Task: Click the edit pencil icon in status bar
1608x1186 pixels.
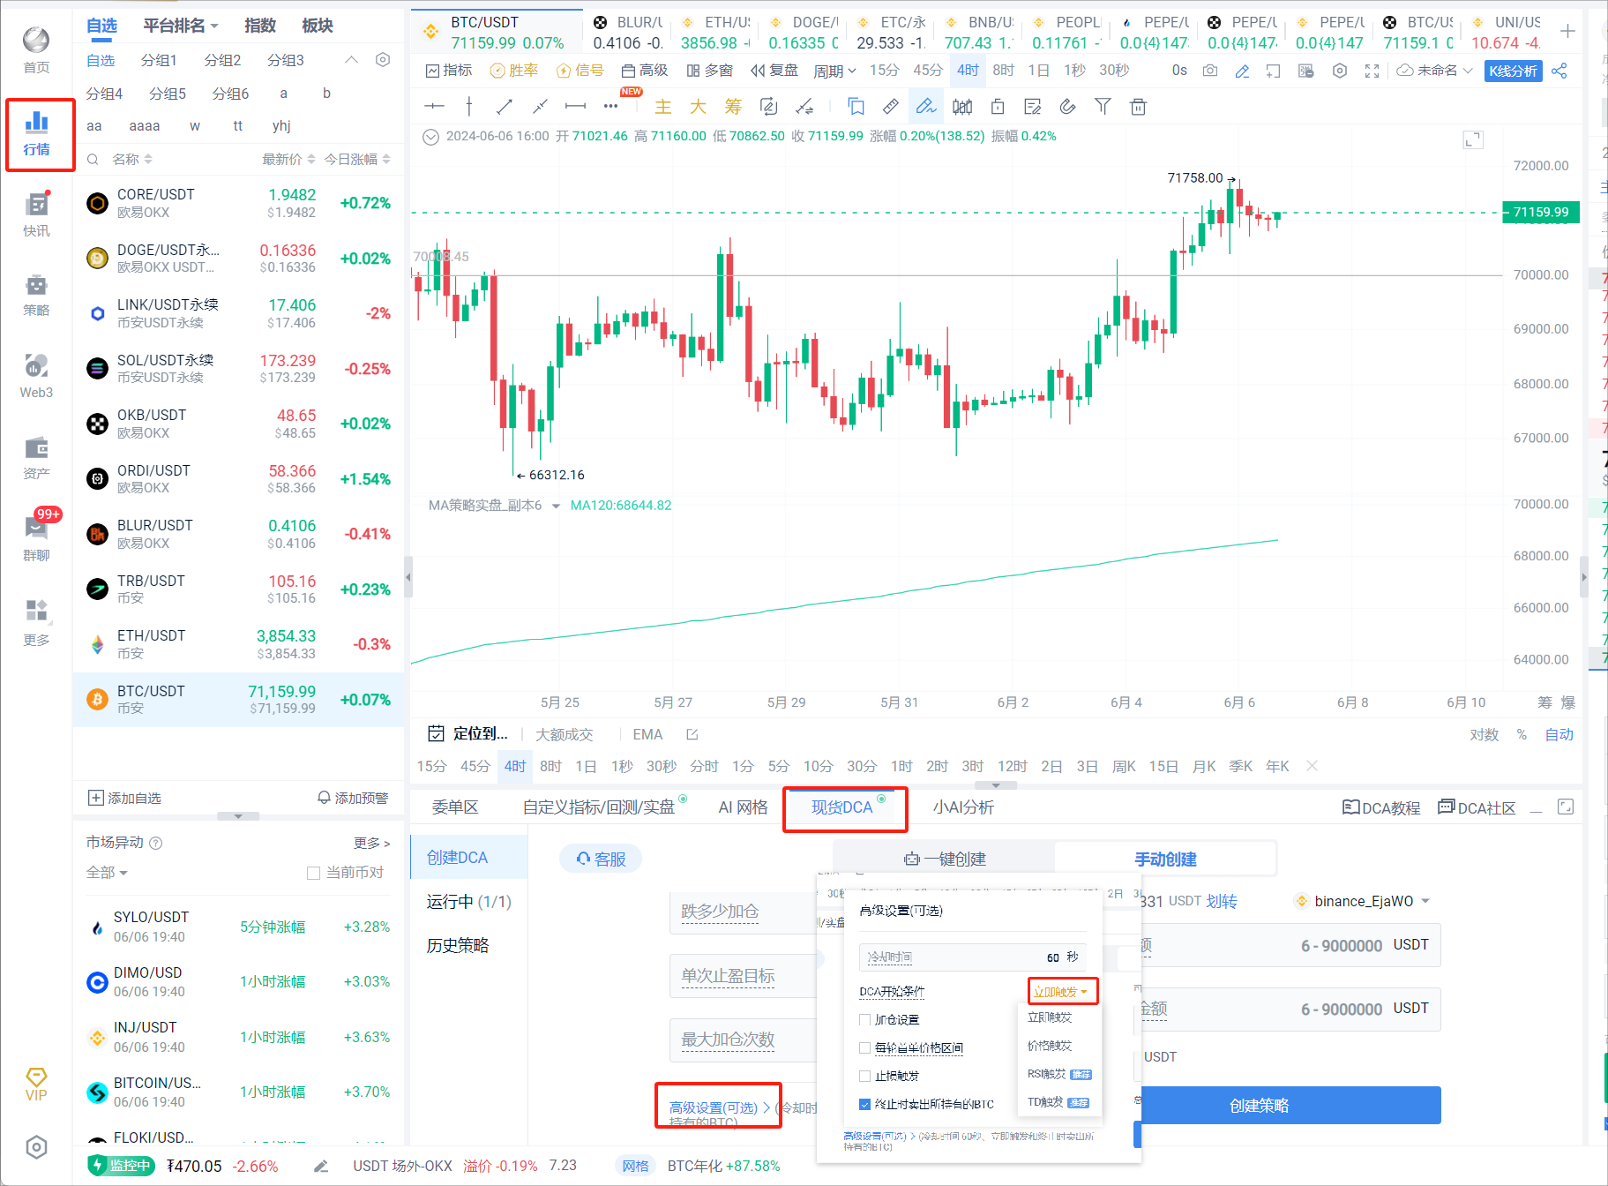Action: pos(321,1166)
